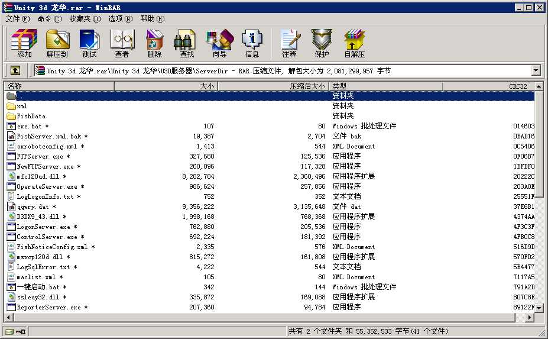This screenshot has width=548, height=339.
Task: Click the vertical scrollbar down arrow
Action: pos(539,308)
